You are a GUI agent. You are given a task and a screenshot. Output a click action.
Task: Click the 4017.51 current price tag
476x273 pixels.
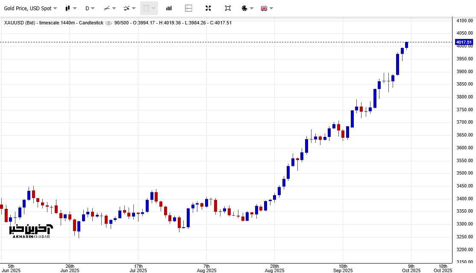pos(464,42)
